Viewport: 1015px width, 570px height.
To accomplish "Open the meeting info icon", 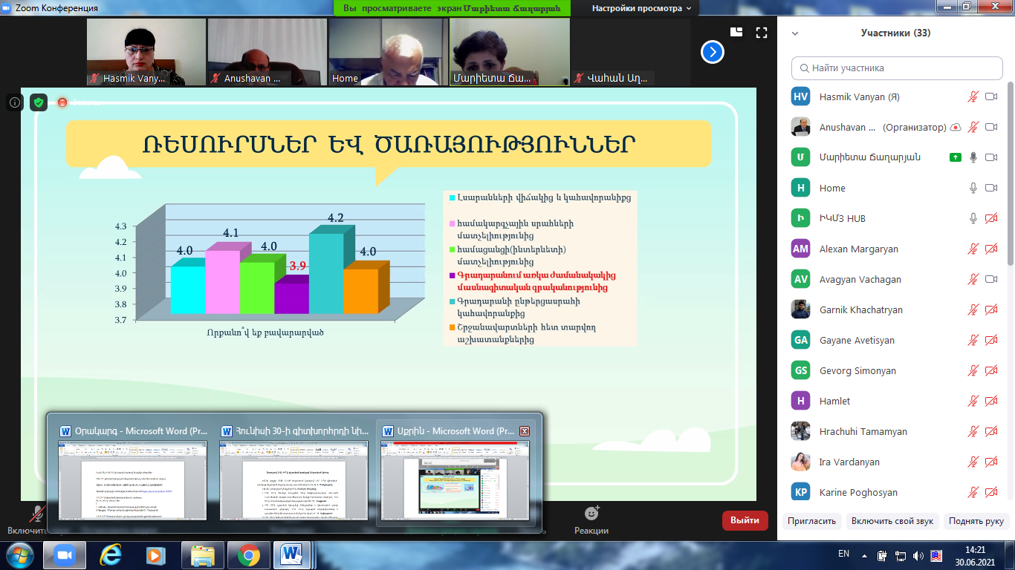I will [x=15, y=102].
